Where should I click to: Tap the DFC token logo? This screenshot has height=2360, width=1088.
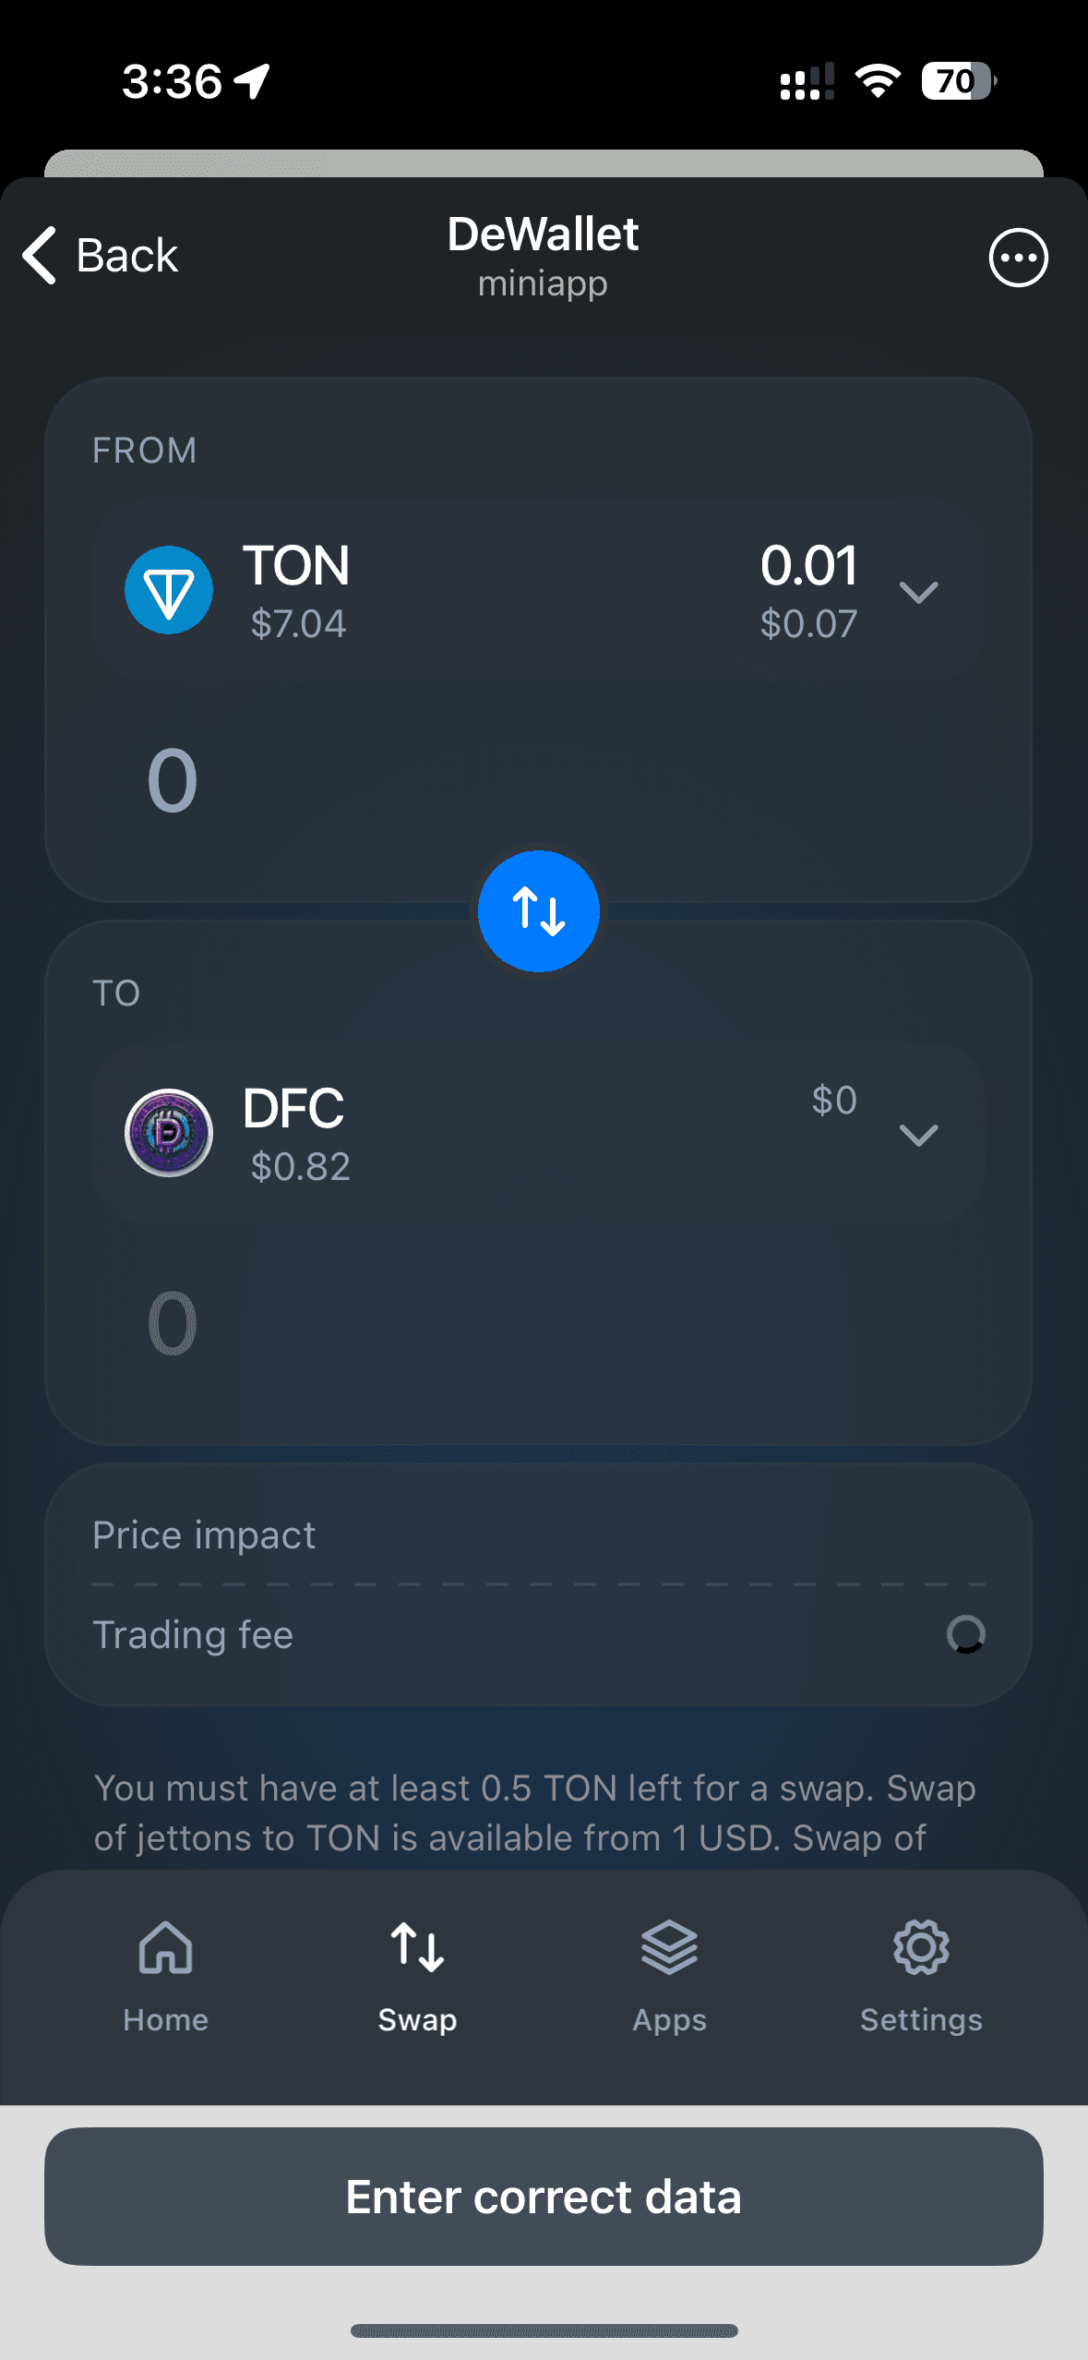click(169, 1133)
